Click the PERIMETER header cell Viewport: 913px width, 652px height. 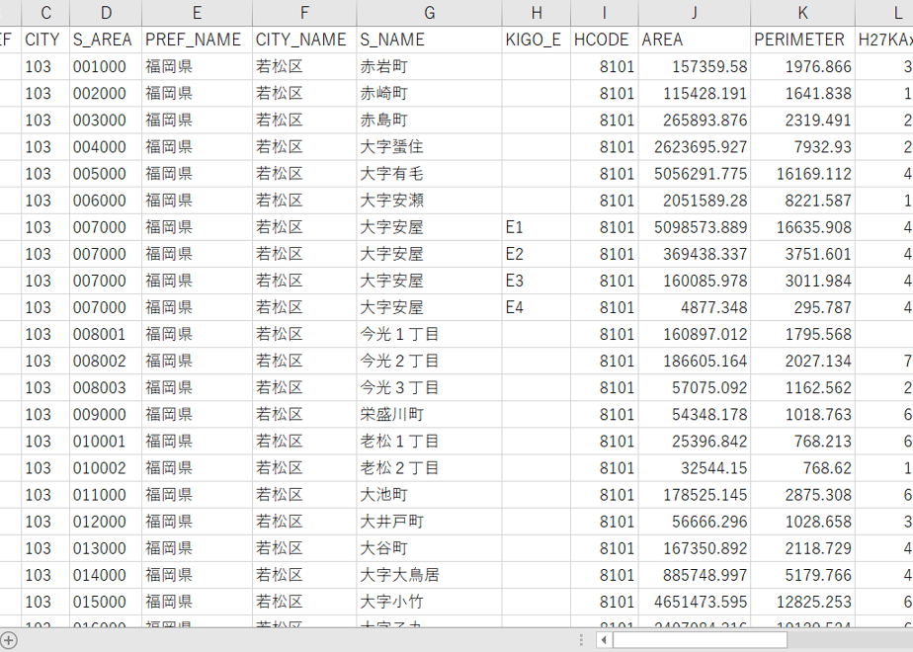pyautogui.click(x=803, y=40)
